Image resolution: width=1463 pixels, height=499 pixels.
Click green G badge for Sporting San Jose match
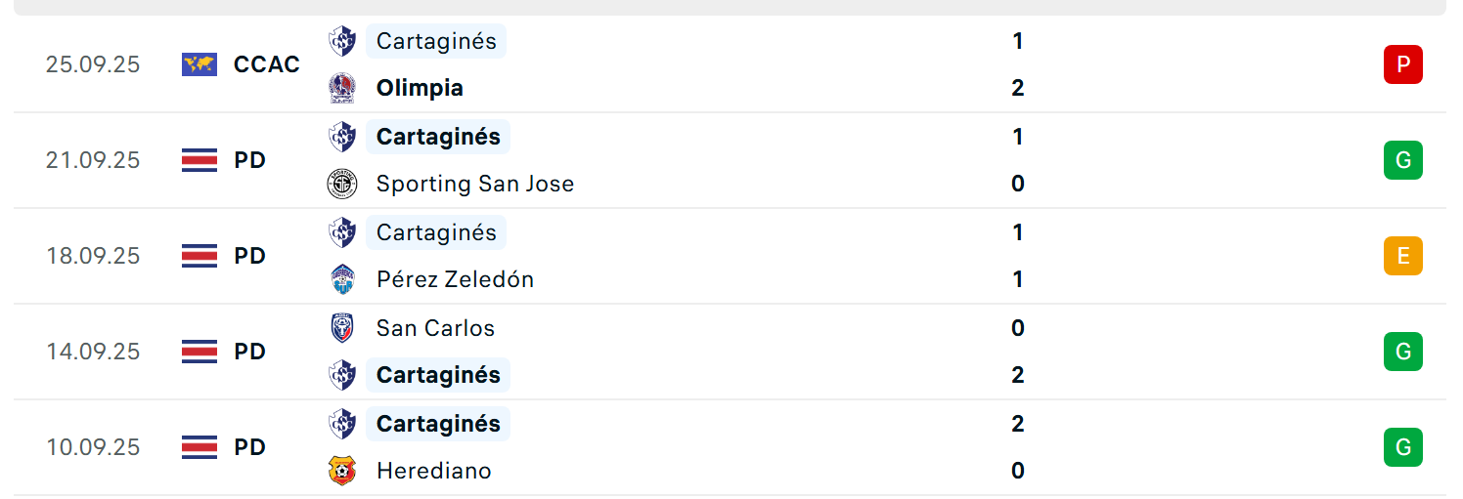pyautogui.click(x=1402, y=160)
